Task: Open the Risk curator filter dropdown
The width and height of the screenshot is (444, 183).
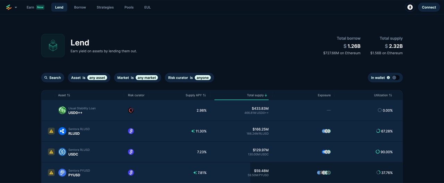Action: [189, 78]
